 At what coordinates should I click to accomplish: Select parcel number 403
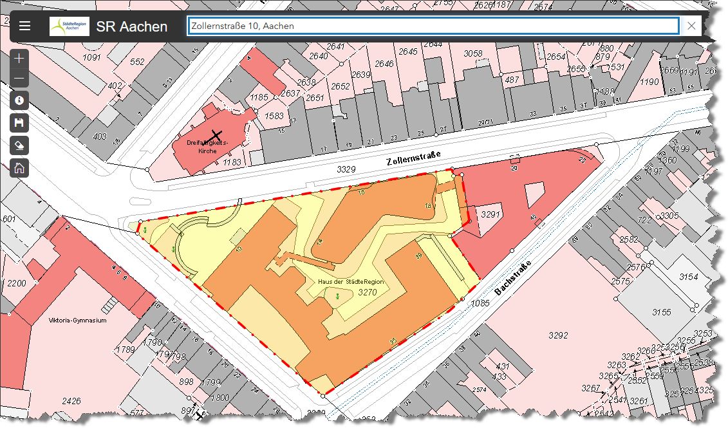tap(100, 136)
